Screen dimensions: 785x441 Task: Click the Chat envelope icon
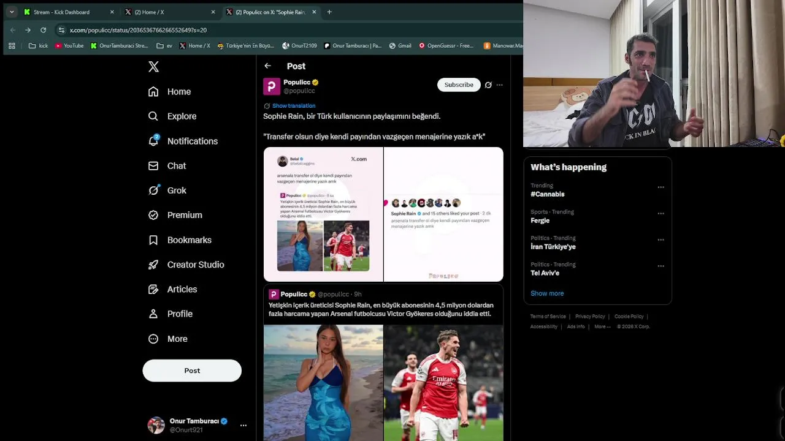(x=153, y=165)
